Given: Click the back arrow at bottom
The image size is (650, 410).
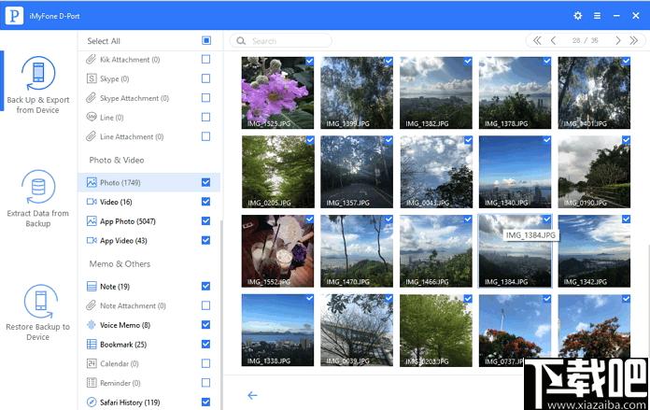Looking at the screenshot, I should click(252, 395).
